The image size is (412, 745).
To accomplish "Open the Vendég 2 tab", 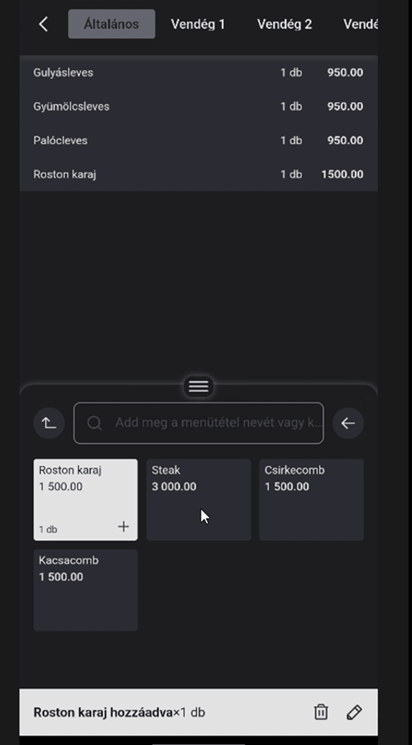I will point(284,24).
